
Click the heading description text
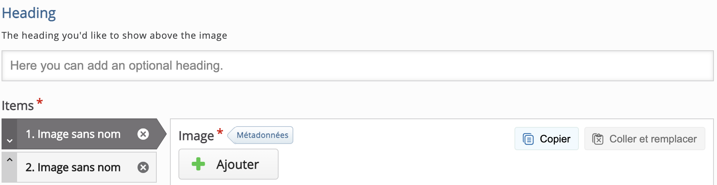coord(114,36)
